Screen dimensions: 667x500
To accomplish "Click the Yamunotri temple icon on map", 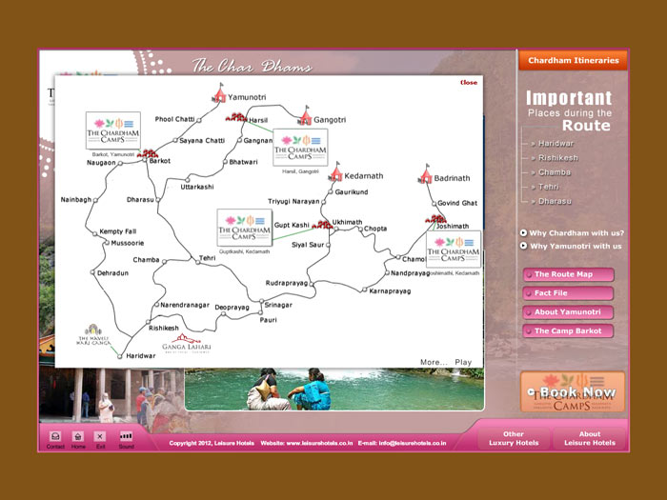I will pyautogui.click(x=220, y=92).
